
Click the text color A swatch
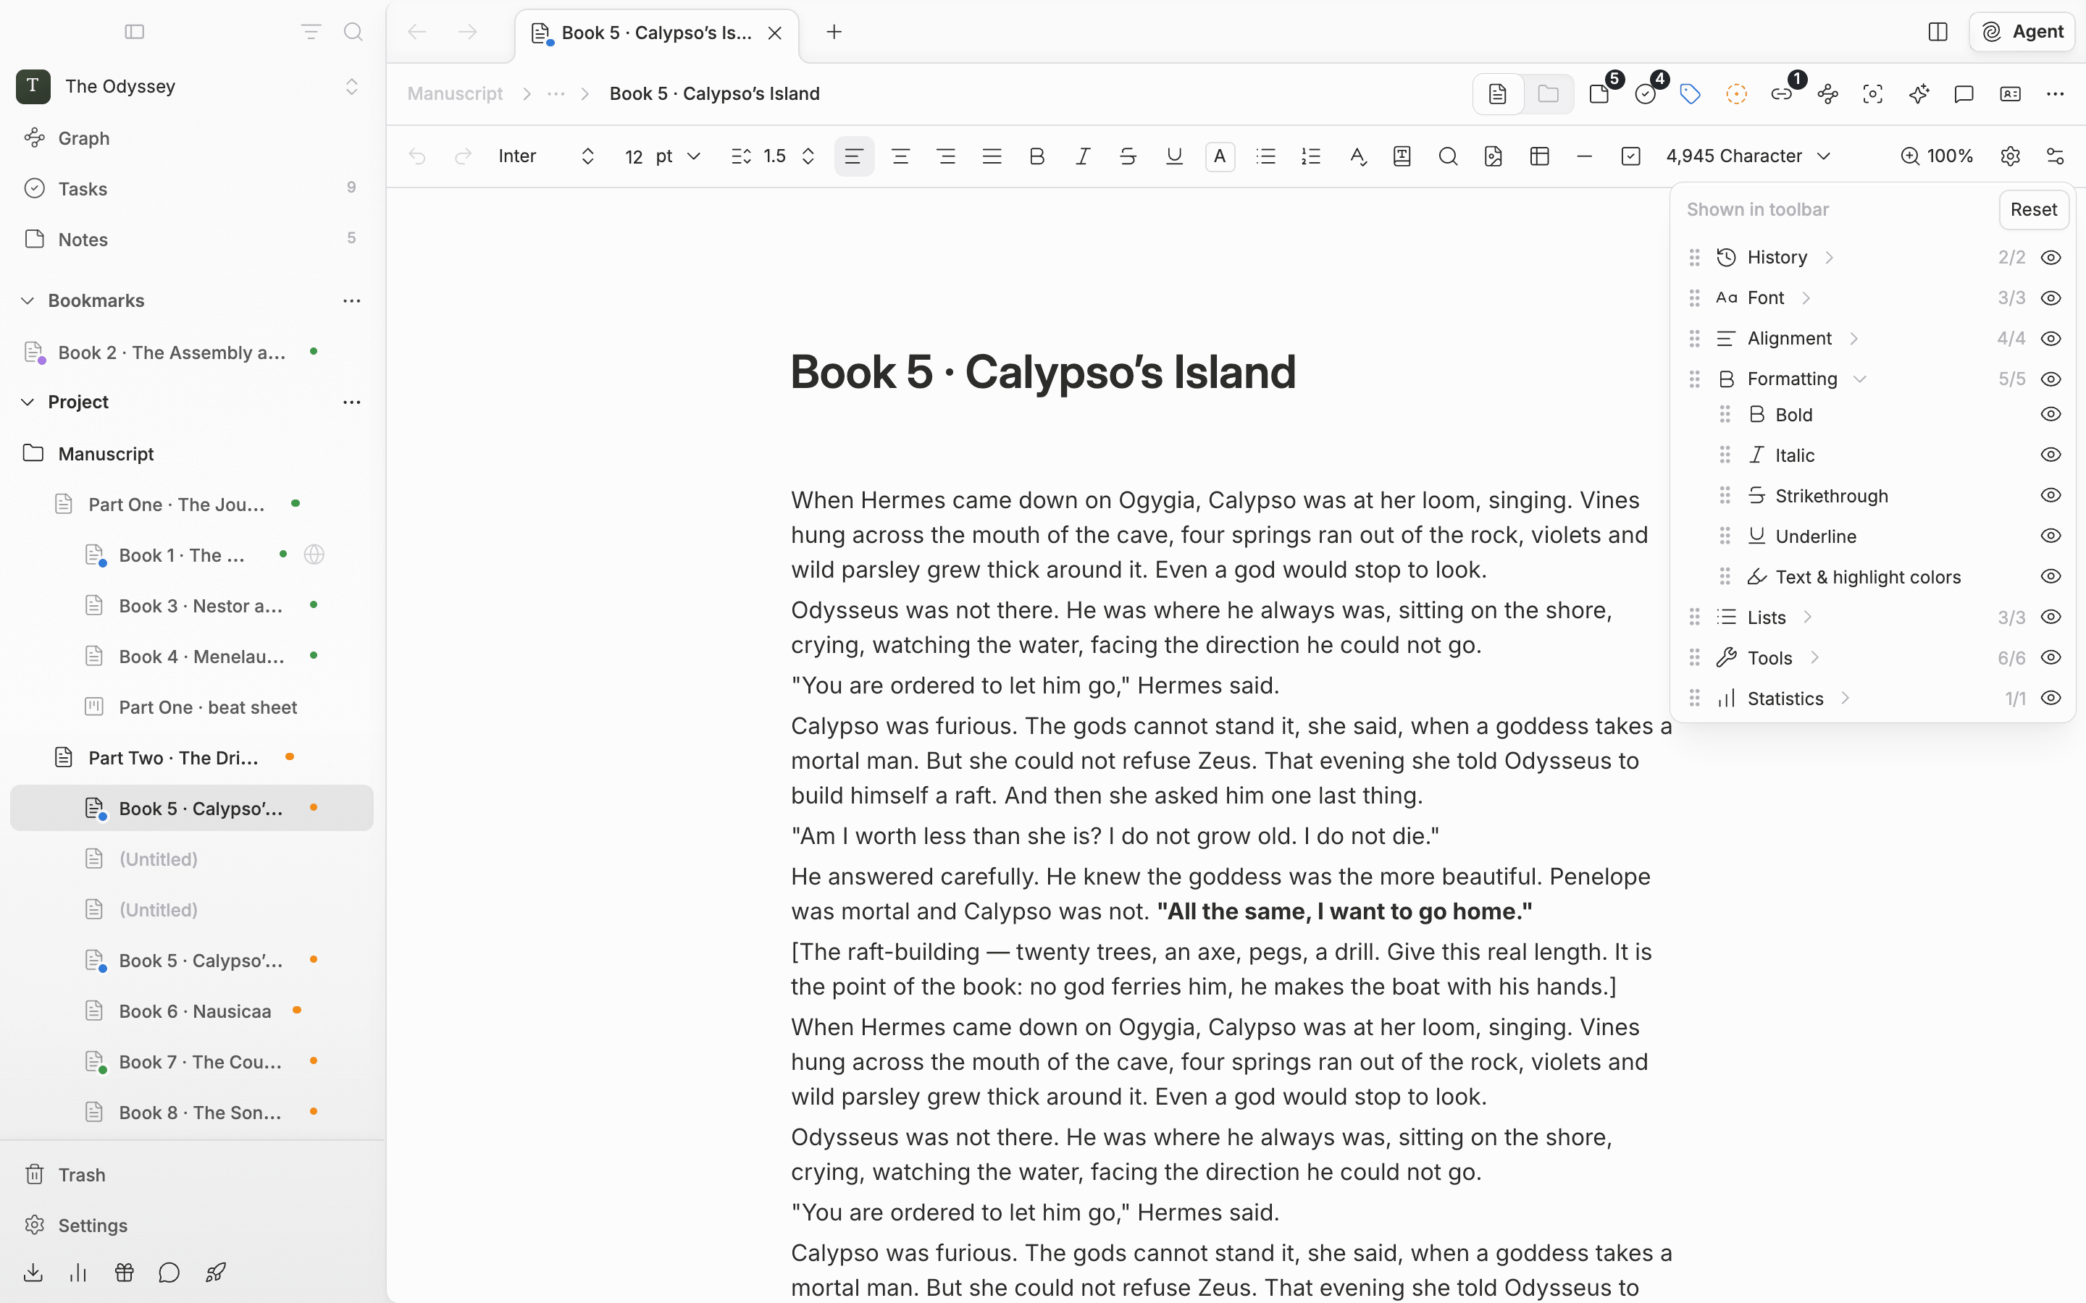click(x=1220, y=156)
